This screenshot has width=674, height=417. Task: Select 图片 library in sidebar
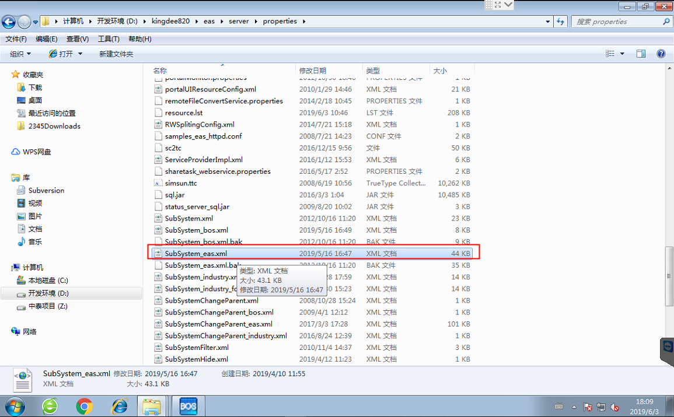pyautogui.click(x=30, y=216)
